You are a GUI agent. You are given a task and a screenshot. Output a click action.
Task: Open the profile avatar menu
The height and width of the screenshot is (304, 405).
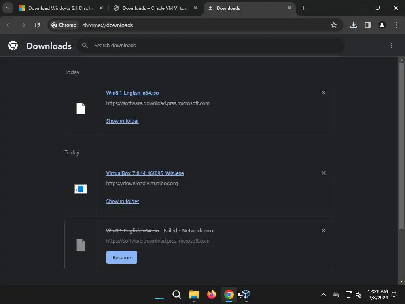point(382,25)
